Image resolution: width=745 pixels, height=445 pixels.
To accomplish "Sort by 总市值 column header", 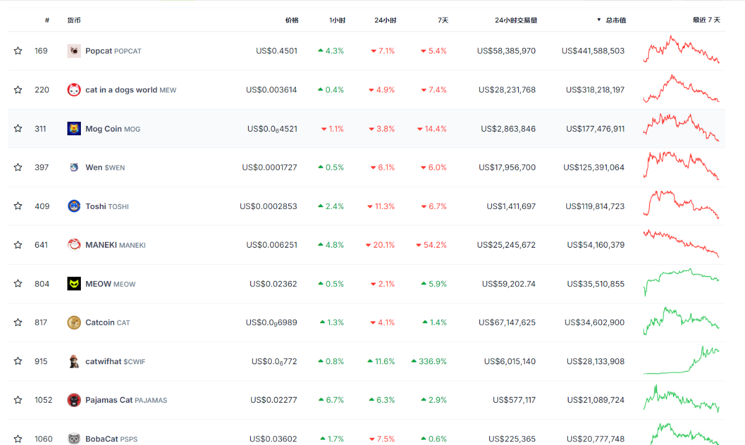I will 615,20.
